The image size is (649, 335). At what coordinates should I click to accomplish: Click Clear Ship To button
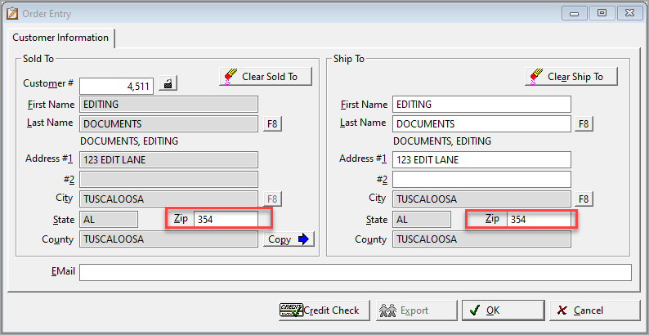point(571,77)
